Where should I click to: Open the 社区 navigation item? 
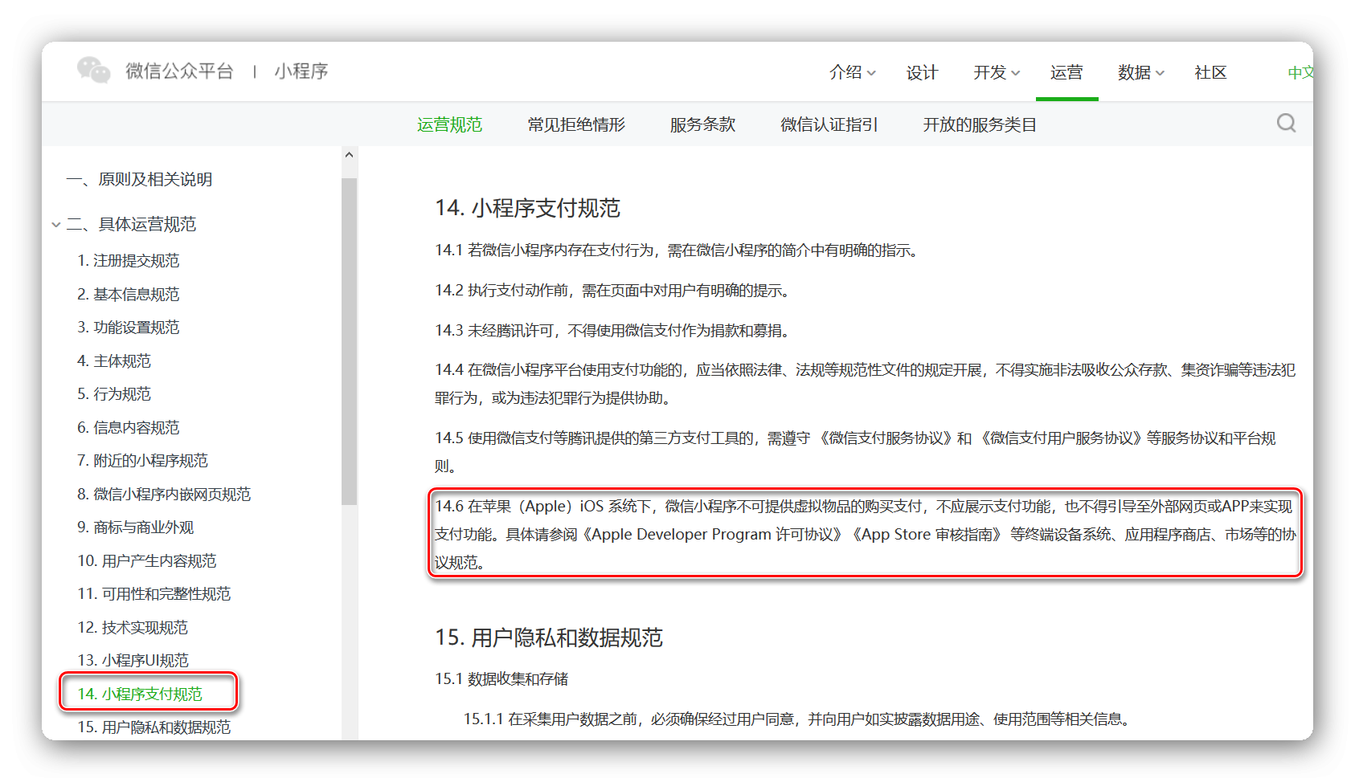click(1210, 72)
